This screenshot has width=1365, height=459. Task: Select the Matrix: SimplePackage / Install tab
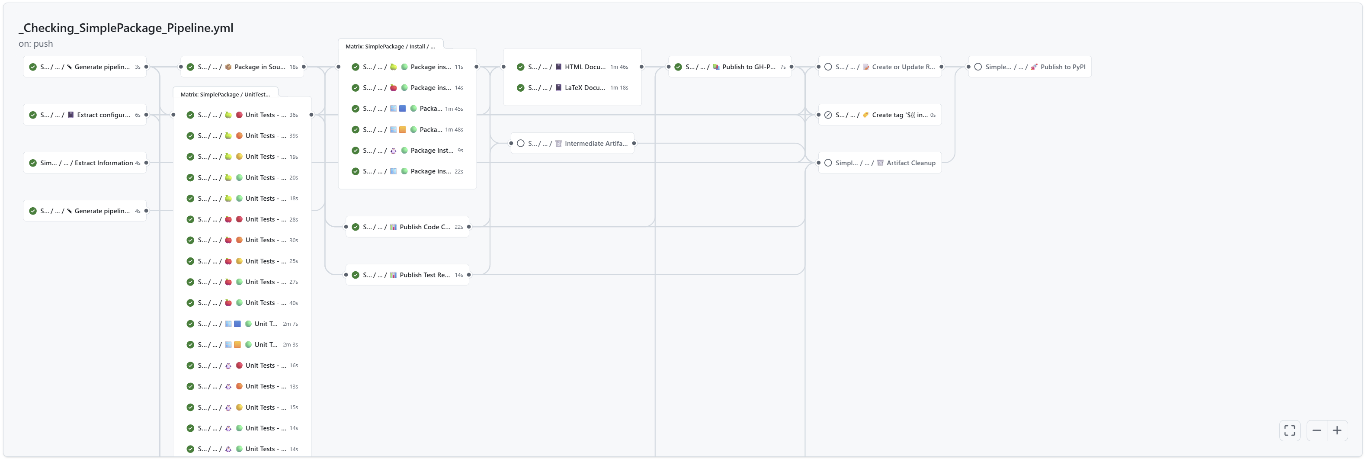point(390,47)
